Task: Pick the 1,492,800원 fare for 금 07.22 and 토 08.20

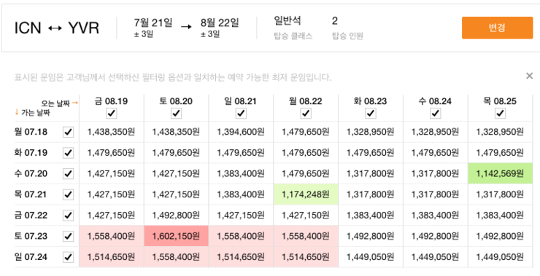Action: pos(176,216)
